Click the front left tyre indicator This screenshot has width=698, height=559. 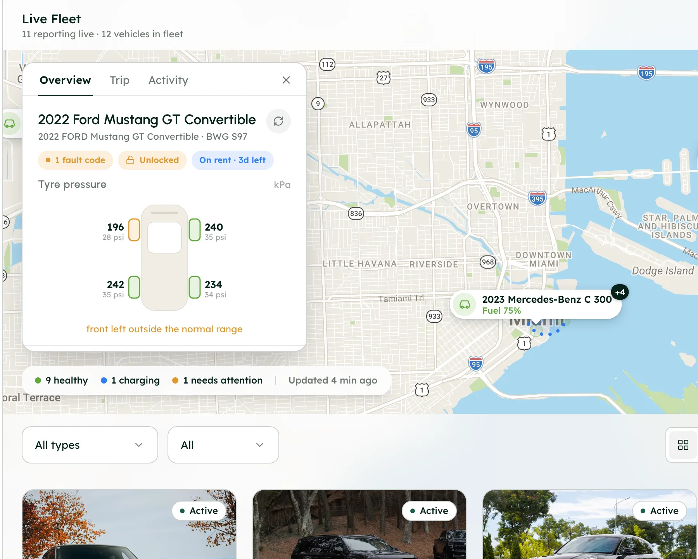click(134, 230)
